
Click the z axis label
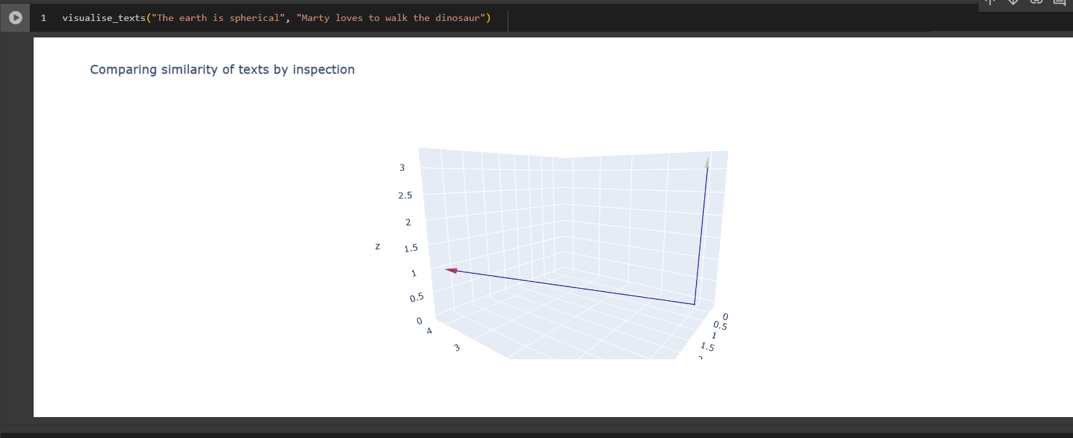tap(378, 246)
